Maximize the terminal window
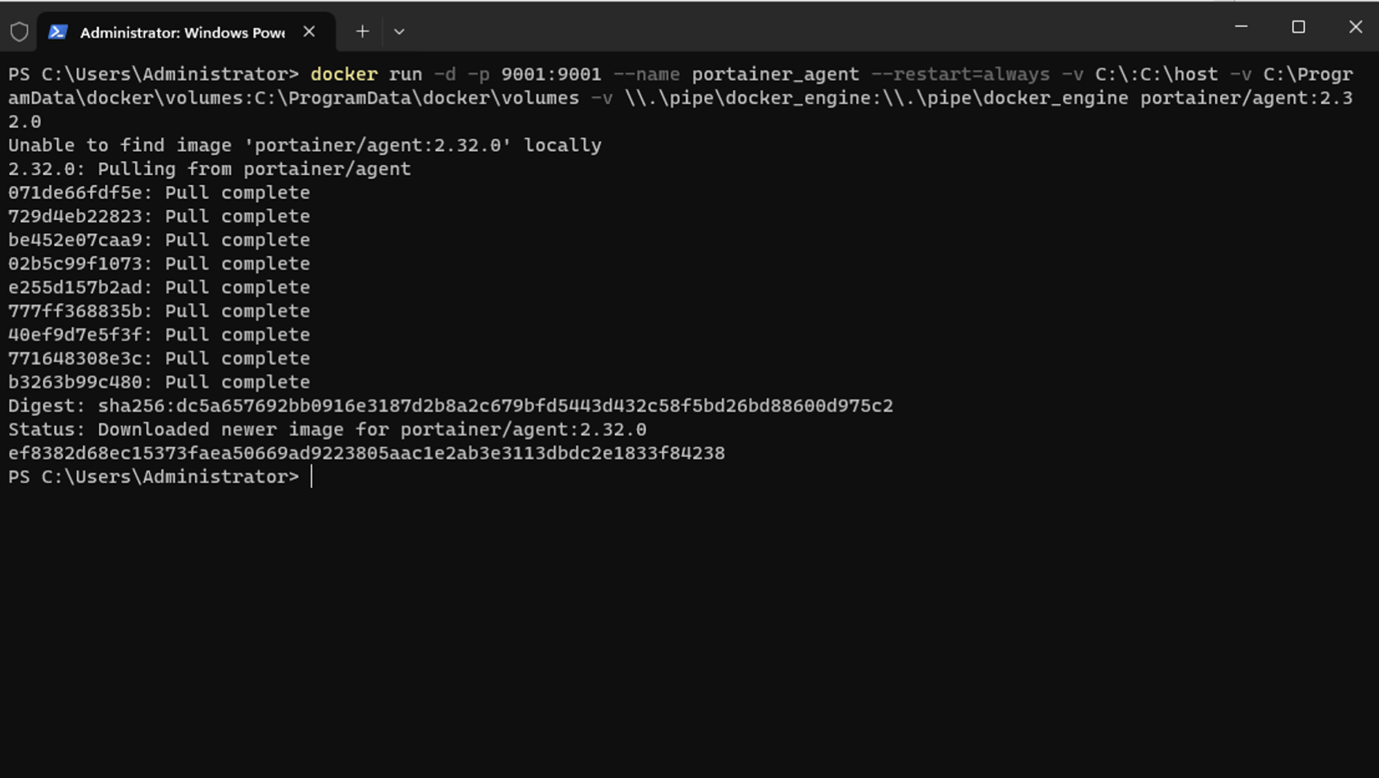 click(x=1298, y=27)
